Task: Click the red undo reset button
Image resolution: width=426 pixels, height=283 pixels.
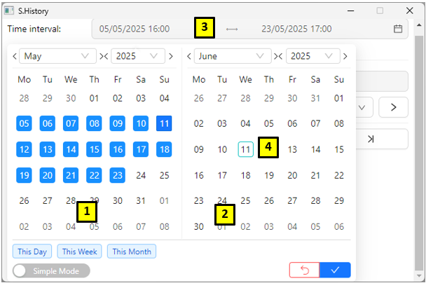Action: pos(304,270)
